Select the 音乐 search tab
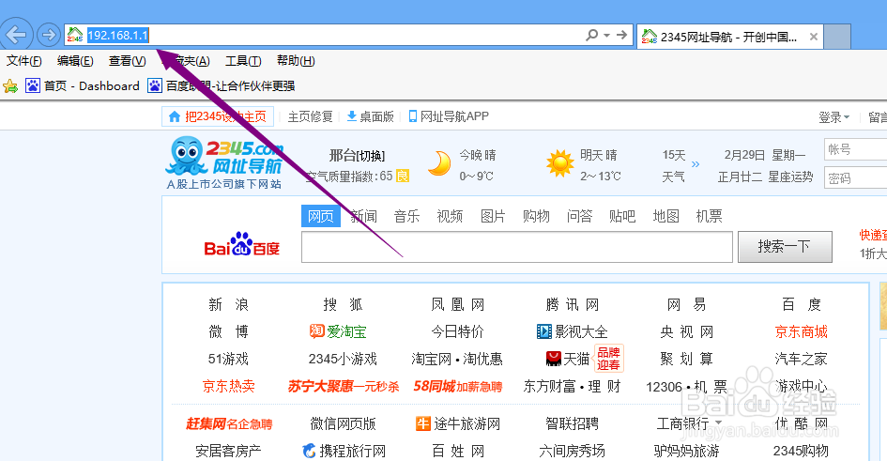Screen dimensions: 887x461 pos(406,216)
